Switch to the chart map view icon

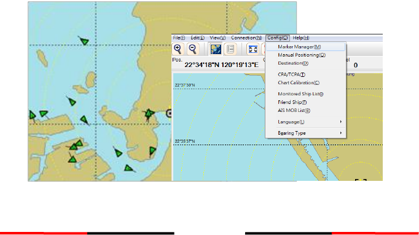tap(216, 49)
